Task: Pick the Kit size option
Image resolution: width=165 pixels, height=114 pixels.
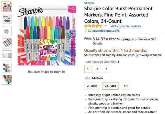Action: point(126,86)
